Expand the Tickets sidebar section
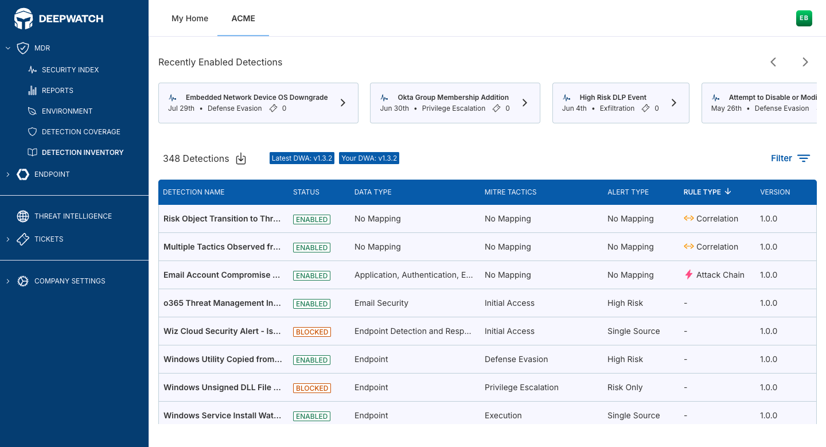Screen dimensions: 826x447 [8, 239]
